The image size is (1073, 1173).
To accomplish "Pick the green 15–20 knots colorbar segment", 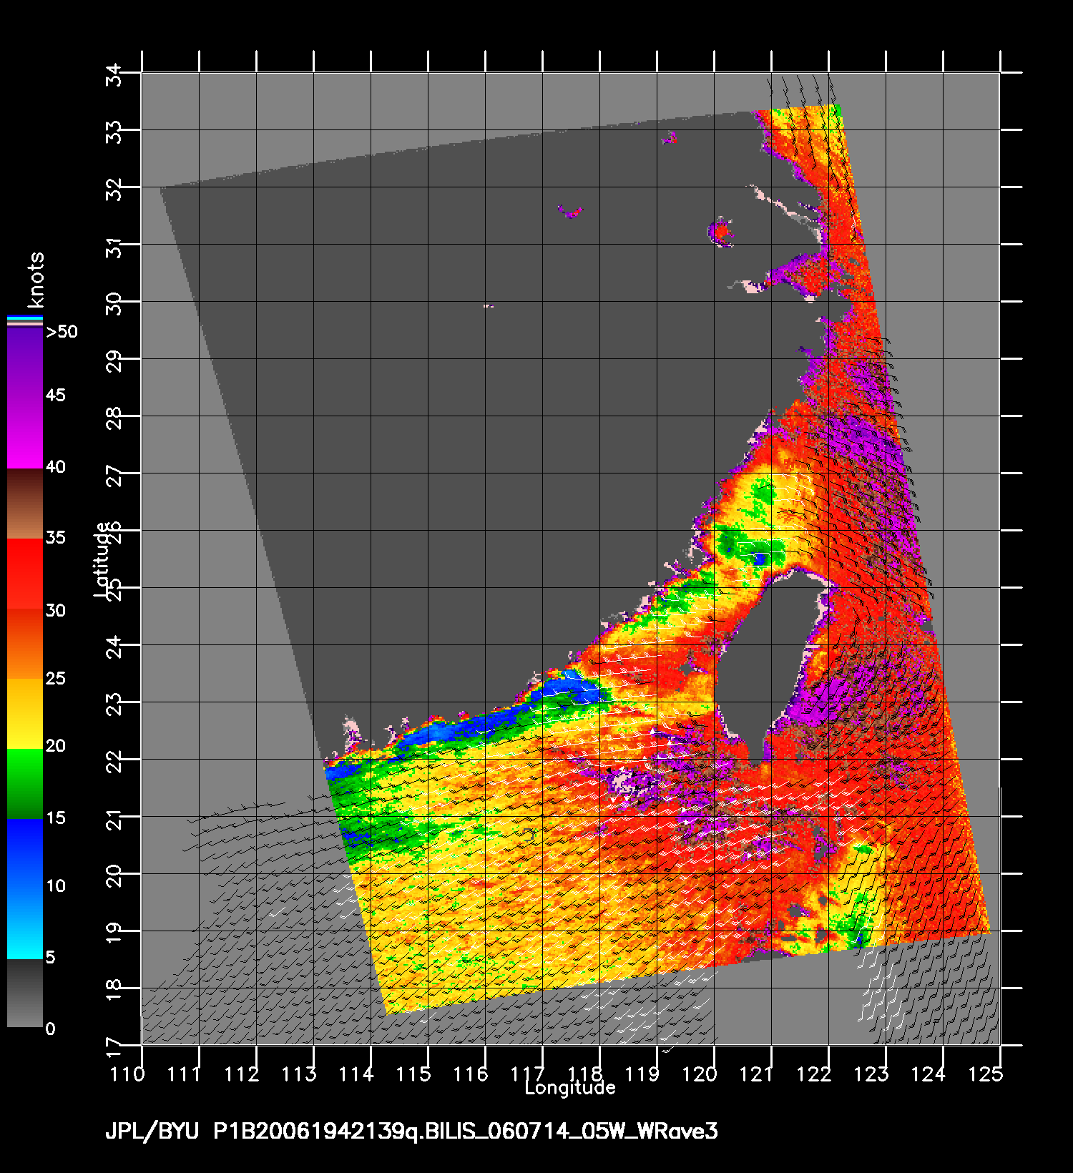I will pos(25,783).
